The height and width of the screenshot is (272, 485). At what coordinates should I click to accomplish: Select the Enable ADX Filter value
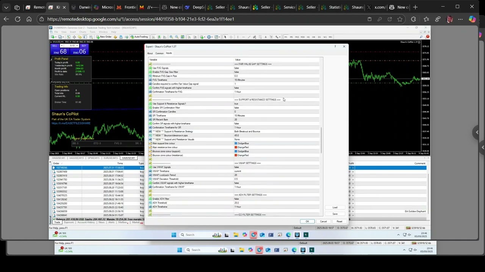236,199
